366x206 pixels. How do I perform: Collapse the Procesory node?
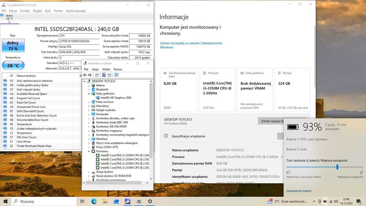click(x=89, y=151)
